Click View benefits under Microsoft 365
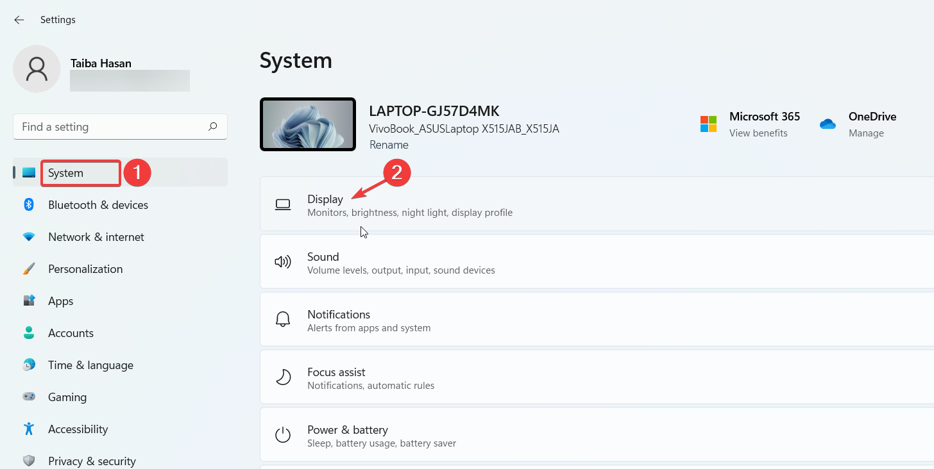The width and height of the screenshot is (934, 469). [x=758, y=133]
